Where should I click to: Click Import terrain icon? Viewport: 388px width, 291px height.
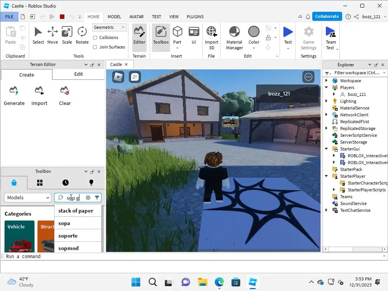39,91
